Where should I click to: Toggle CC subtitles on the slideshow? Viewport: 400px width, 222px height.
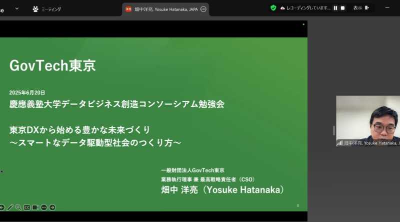[x=27, y=208]
